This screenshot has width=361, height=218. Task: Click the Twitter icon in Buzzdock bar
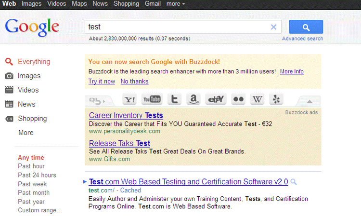174,100
